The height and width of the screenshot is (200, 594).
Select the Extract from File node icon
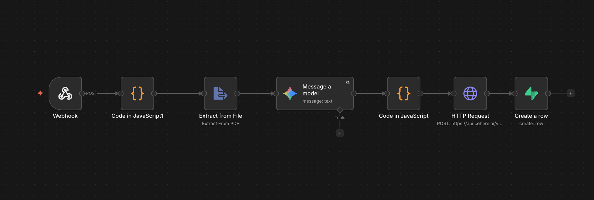click(x=220, y=93)
